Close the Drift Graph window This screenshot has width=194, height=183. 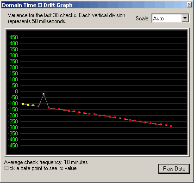click(x=189, y=5)
